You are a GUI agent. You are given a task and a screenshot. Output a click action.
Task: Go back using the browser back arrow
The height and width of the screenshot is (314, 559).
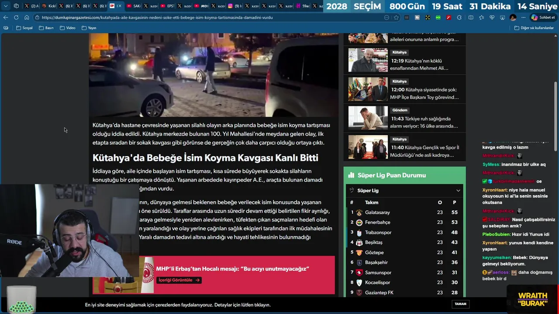click(6, 17)
